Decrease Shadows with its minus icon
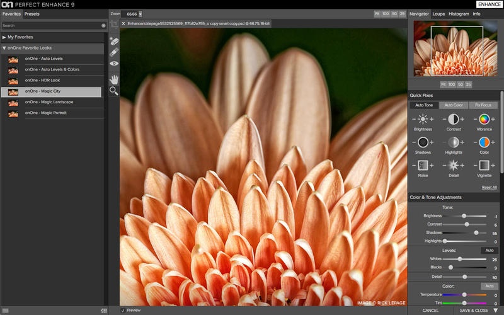The image size is (504, 315). tap(414, 142)
